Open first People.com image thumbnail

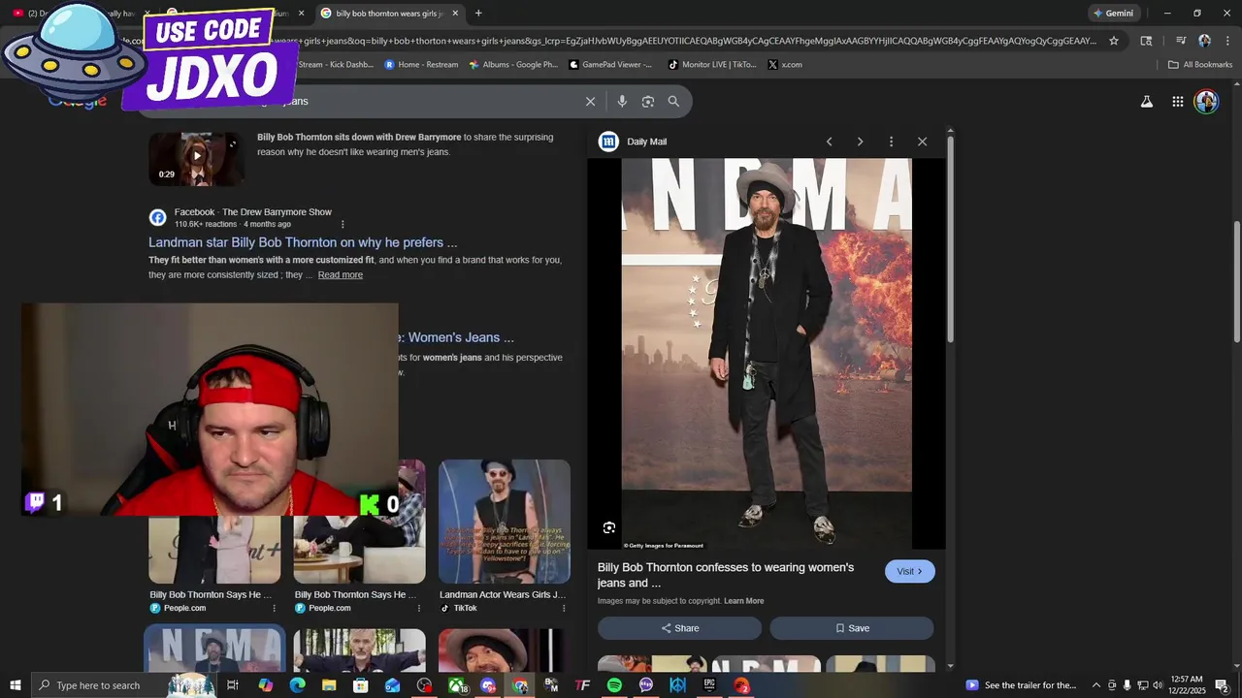pos(214,550)
